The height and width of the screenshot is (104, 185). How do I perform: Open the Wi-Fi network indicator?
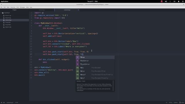170,1
